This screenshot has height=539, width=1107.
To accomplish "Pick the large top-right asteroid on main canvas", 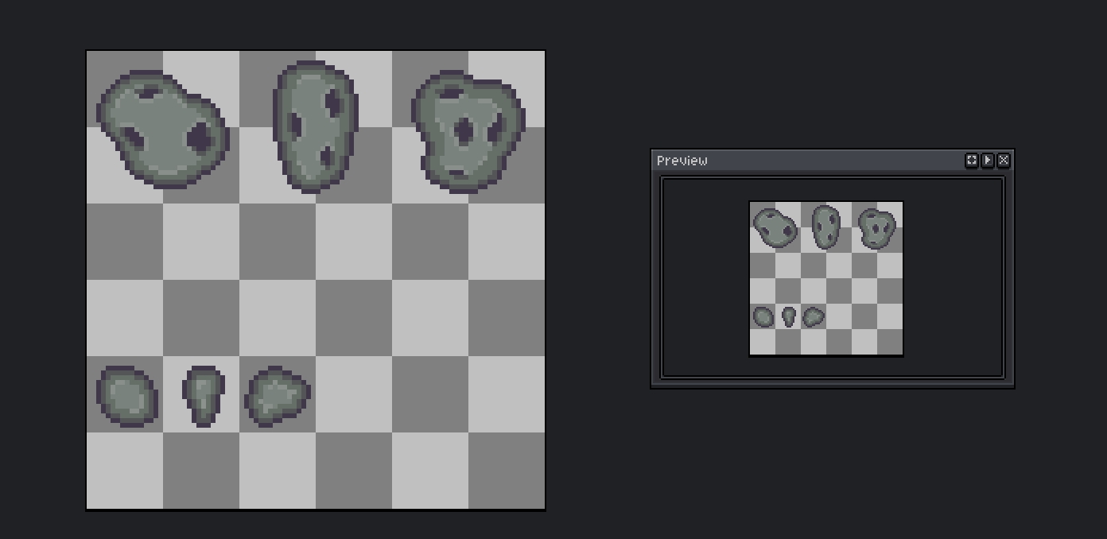I will click(x=468, y=130).
